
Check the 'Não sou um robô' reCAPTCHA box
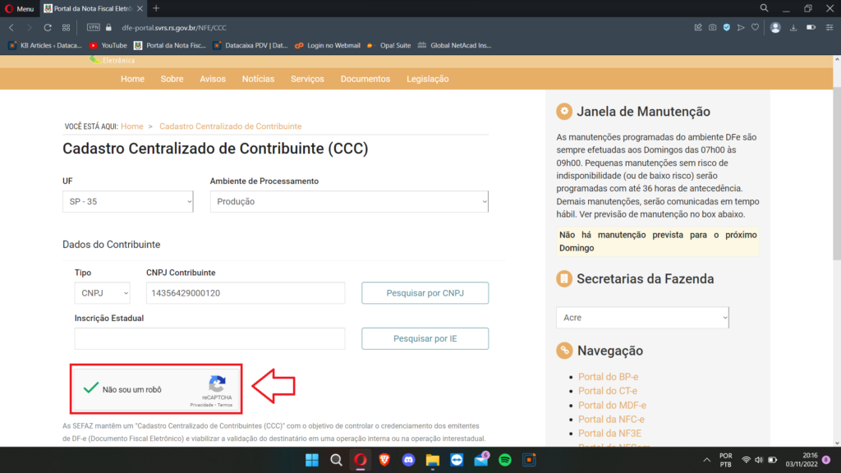[91, 388]
